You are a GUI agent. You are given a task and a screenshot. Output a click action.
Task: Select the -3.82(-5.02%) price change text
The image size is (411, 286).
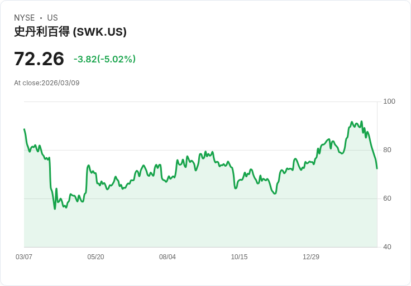click(104, 59)
